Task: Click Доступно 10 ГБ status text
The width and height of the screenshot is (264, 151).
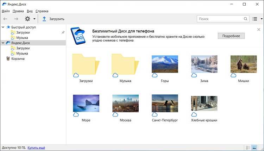Action: point(14,147)
